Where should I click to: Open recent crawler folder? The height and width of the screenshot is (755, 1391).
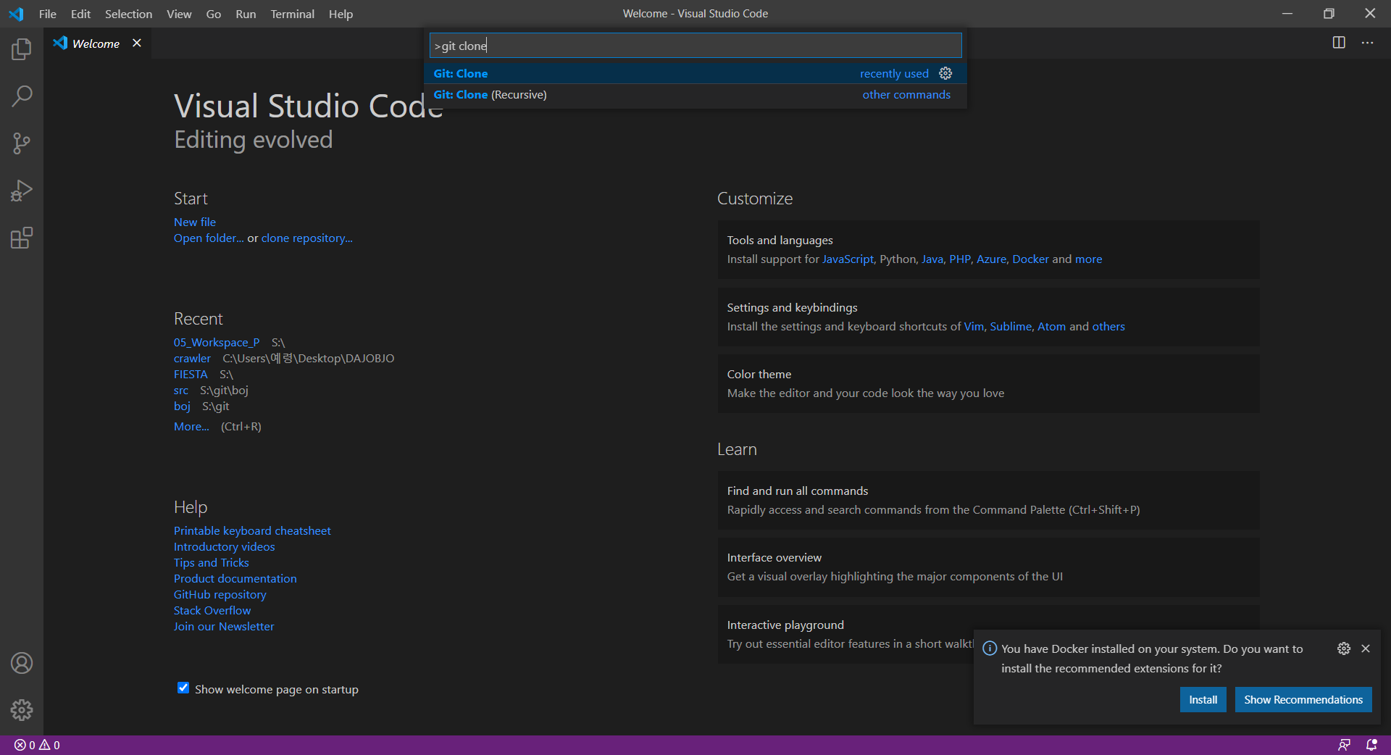[x=192, y=358]
